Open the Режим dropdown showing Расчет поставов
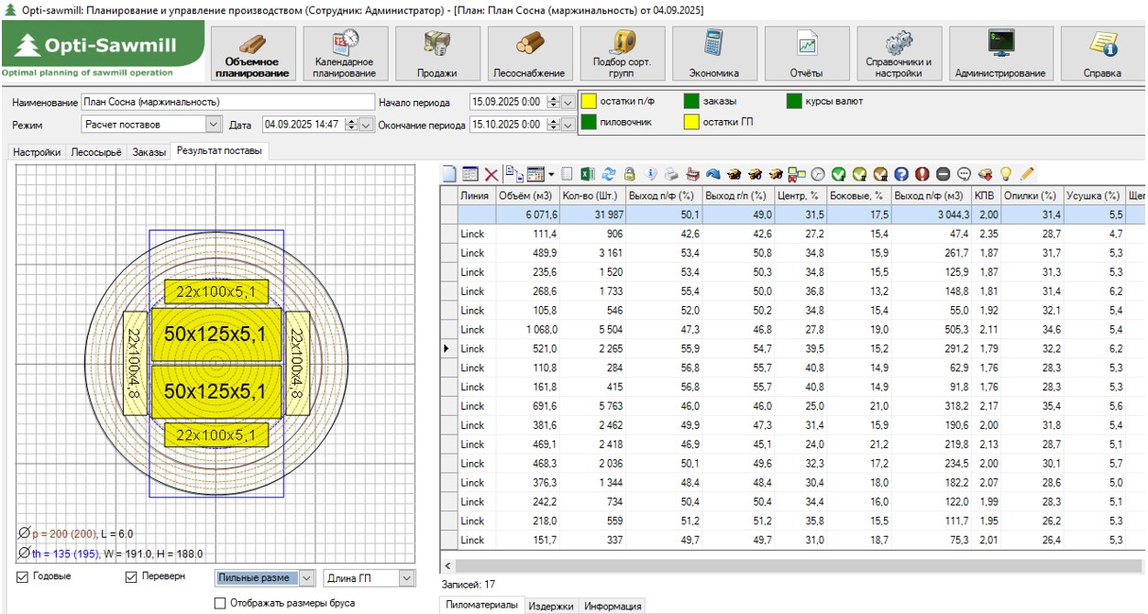This screenshot has height=614, width=1148. (214, 124)
